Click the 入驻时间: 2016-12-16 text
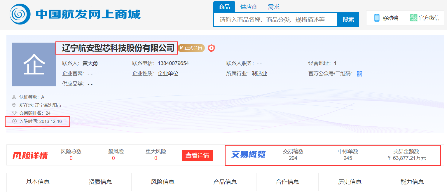 (41, 121)
